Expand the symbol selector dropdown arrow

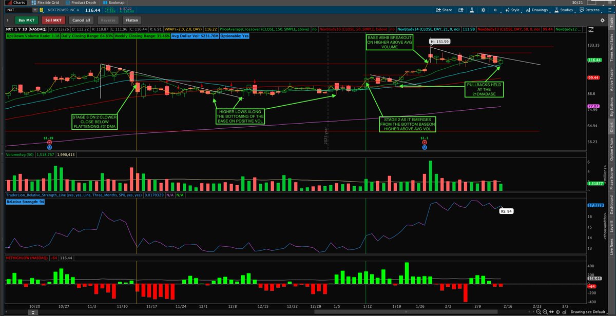(x=35, y=10)
